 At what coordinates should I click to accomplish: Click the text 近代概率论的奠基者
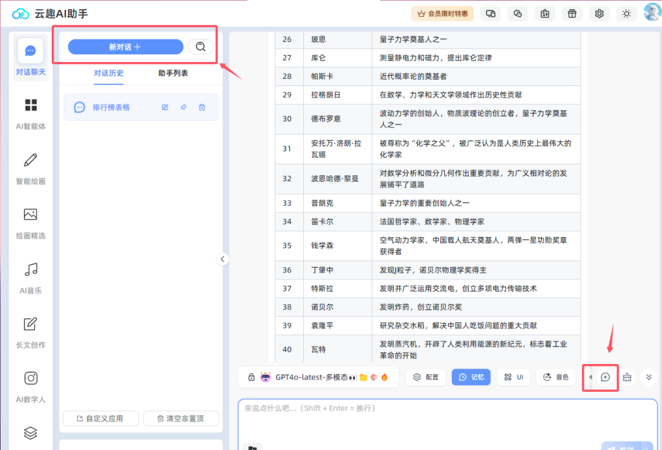pos(413,76)
